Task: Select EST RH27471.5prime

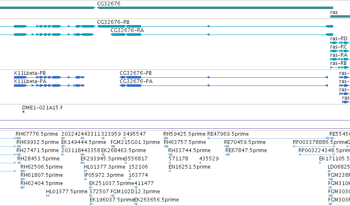Action: click(x=37, y=150)
